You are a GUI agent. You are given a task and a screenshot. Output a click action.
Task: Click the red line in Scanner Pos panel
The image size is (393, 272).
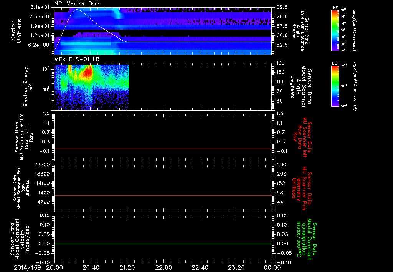click(x=163, y=195)
